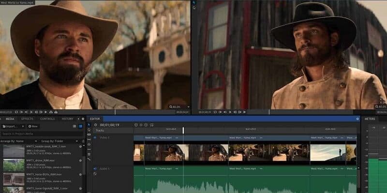Open the Editor panel help icon
The width and height of the screenshot is (387, 193).
pyautogui.click(x=357, y=119)
